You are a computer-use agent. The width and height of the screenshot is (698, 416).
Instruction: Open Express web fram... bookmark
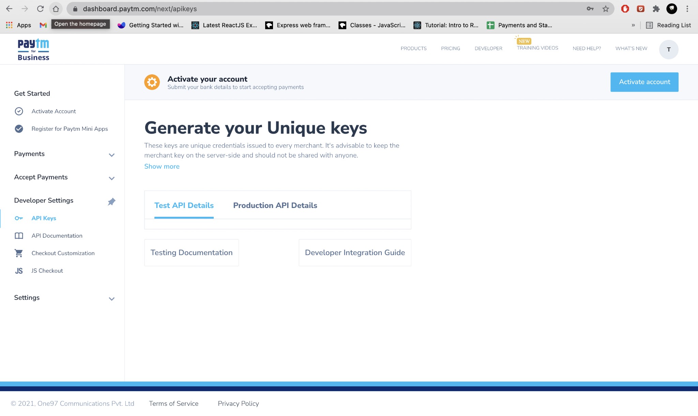298,25
